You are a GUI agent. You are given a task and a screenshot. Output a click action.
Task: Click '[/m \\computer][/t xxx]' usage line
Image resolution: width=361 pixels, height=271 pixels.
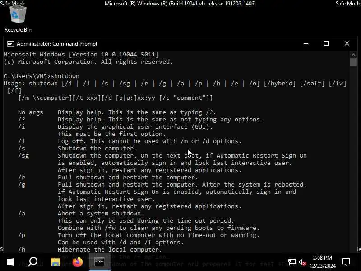[116, 98]
